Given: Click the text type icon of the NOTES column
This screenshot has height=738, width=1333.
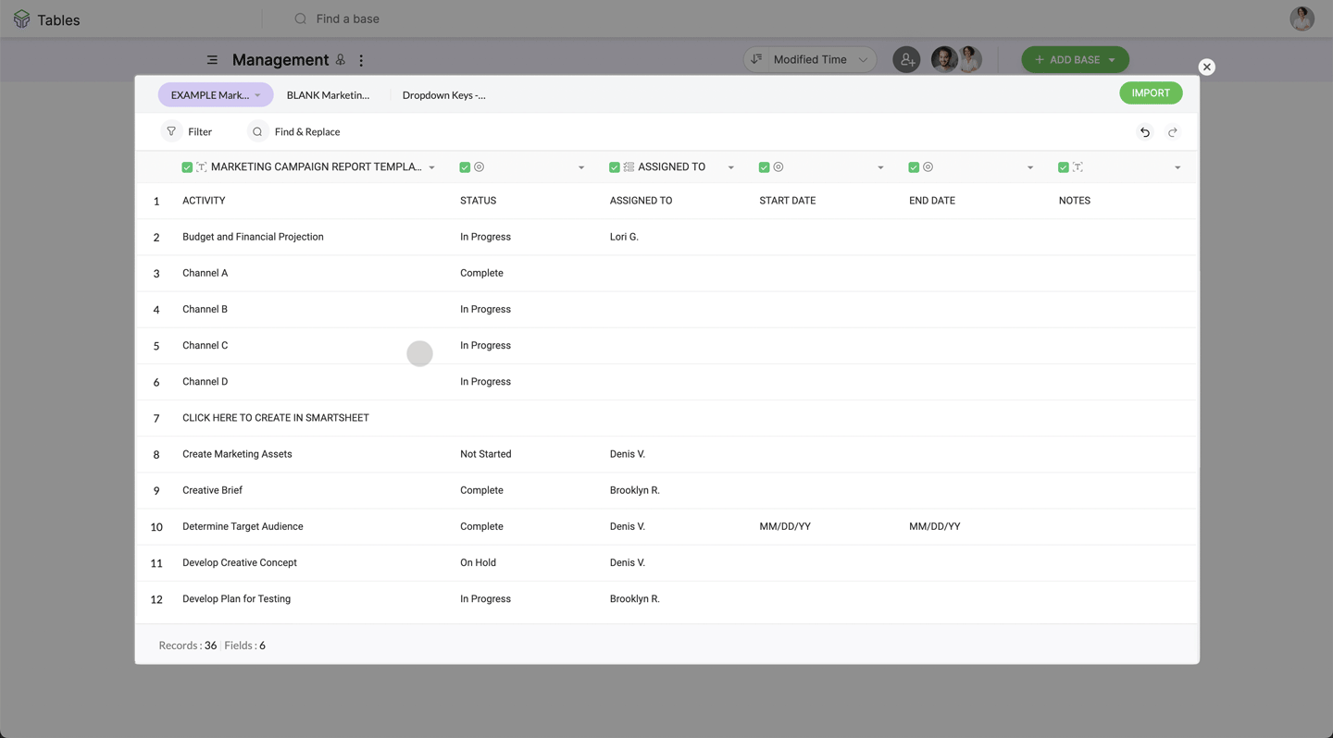Looking at the screenshot, I should click(1078, 167).
